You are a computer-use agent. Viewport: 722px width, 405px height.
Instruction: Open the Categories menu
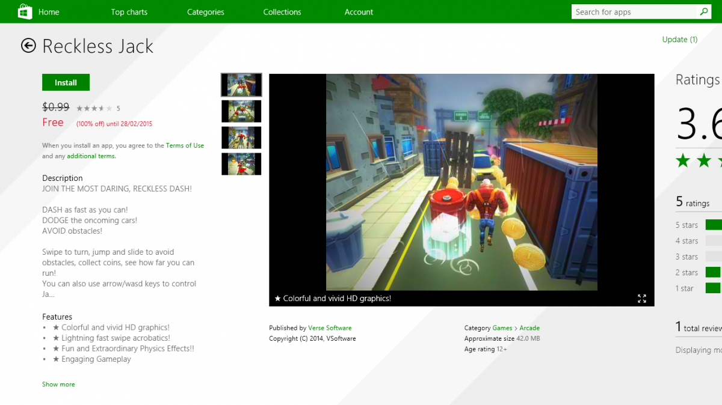(205, 12)
